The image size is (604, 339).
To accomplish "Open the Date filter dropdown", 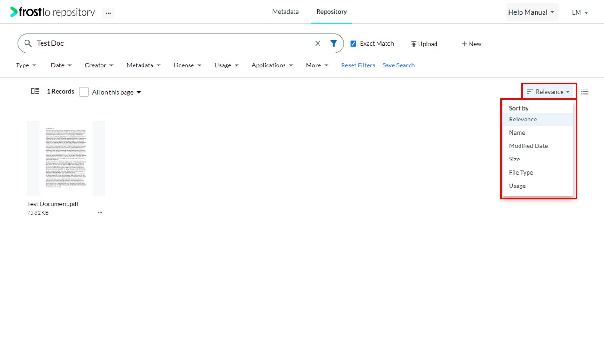I will click(61, 65).
